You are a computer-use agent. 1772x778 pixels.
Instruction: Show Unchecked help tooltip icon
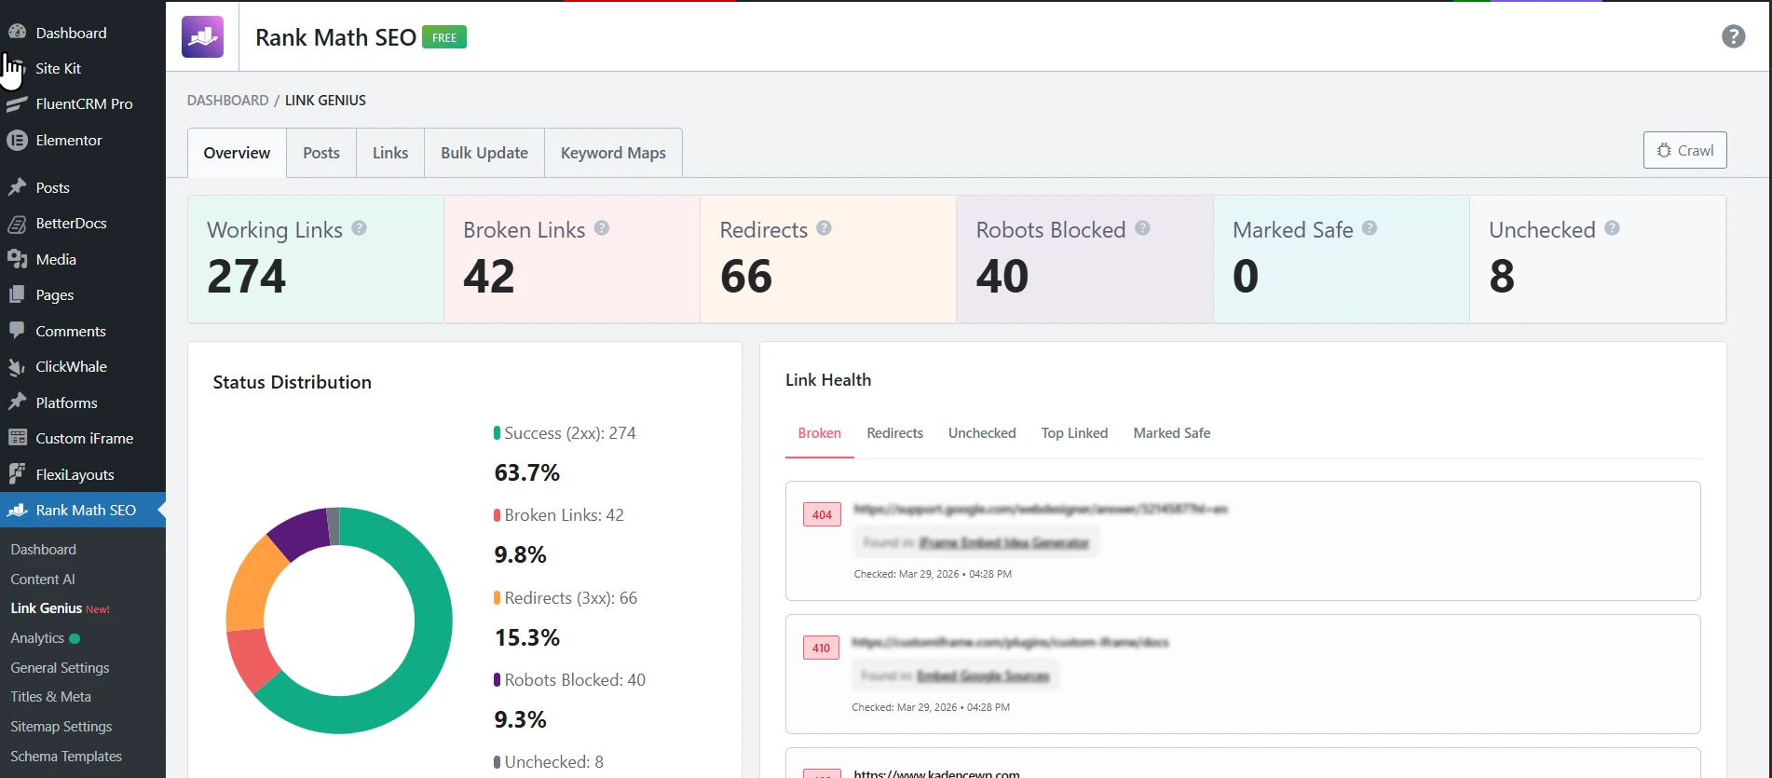1612,228
